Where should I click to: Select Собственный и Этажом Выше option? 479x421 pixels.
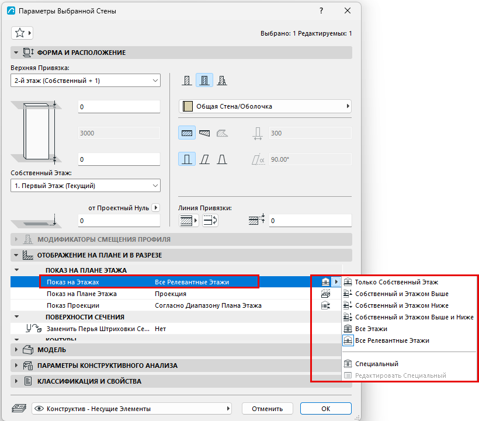409,294
